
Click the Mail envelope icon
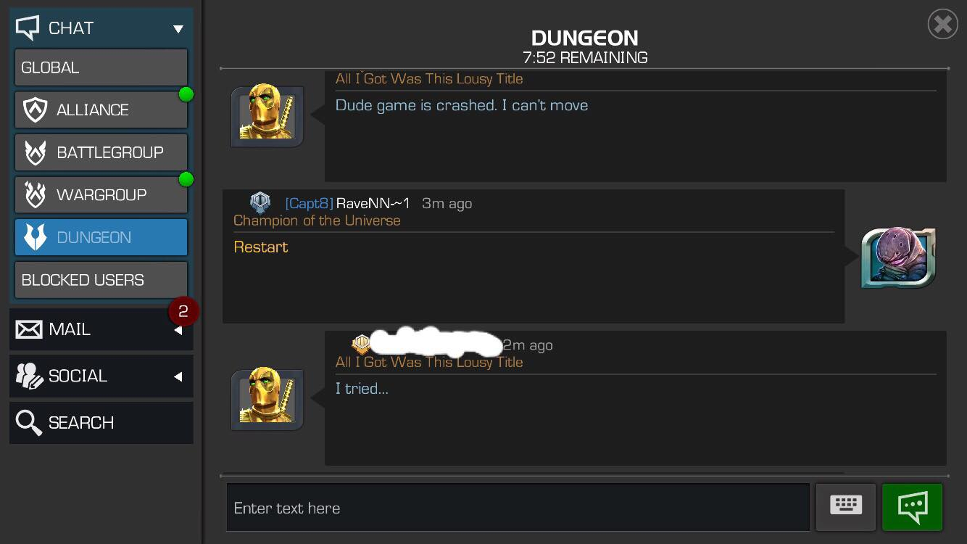[x=29, y=330]
